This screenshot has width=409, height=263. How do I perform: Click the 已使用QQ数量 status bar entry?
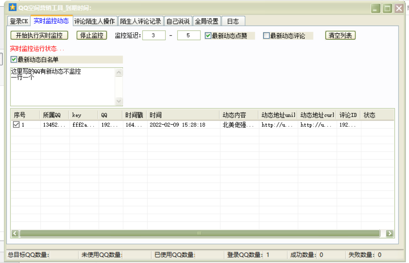tap(175, 255)
